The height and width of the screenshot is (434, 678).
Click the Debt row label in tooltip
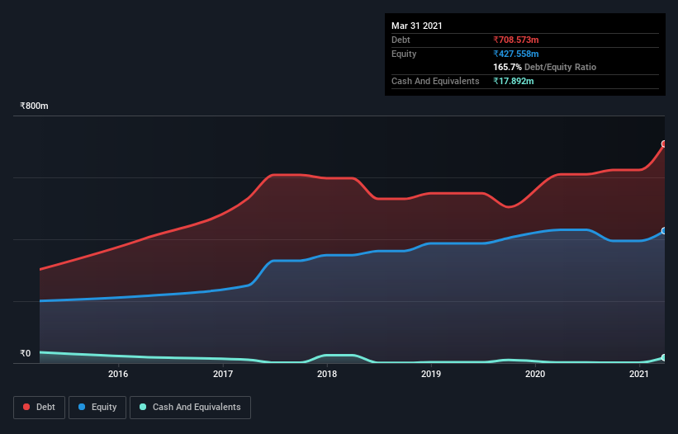(401, 40)
